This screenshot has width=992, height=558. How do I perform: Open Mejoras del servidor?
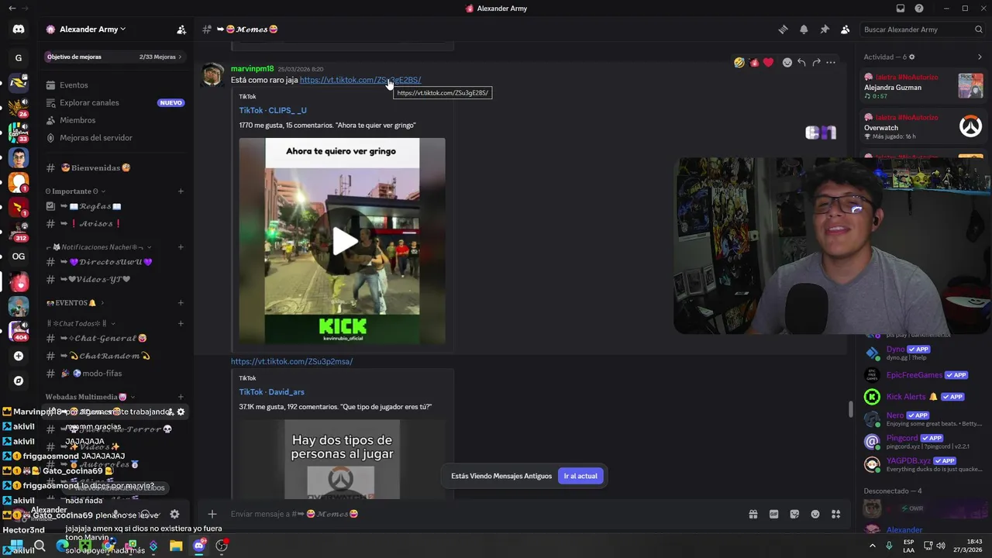click(x=115, y=138)
